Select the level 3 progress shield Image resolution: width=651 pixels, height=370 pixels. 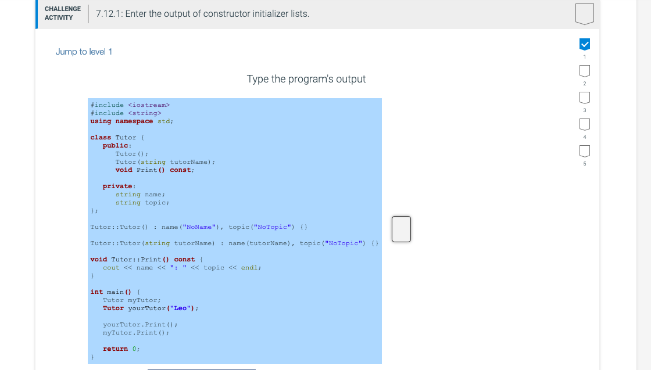click(584, 97)
